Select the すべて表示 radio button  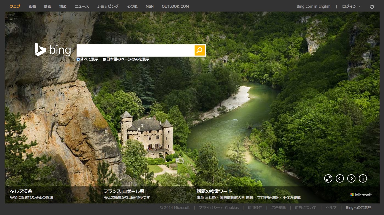pos(78,59)
